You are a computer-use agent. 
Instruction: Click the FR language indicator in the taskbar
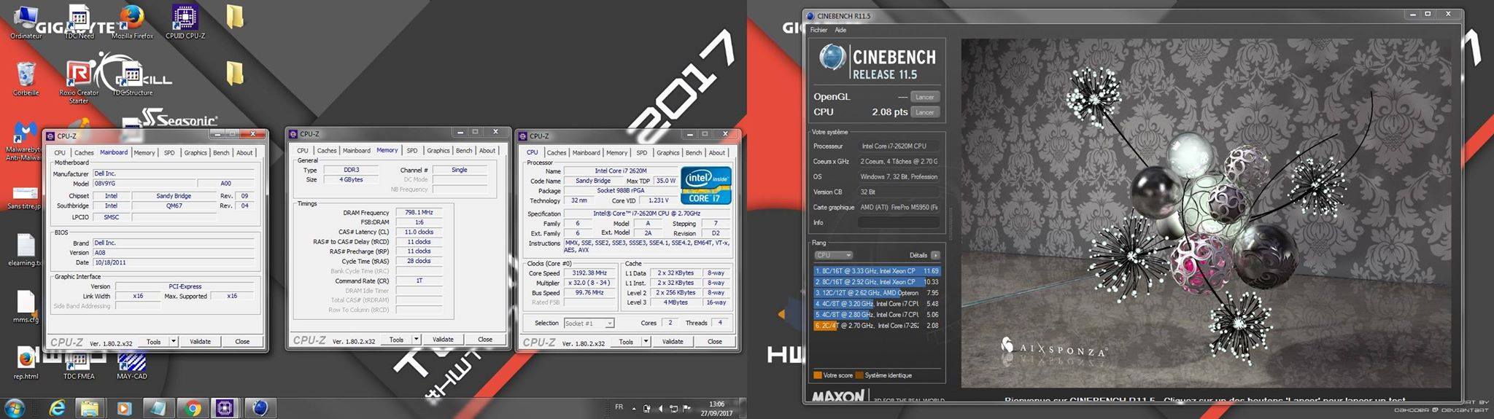tap(619, 407)
